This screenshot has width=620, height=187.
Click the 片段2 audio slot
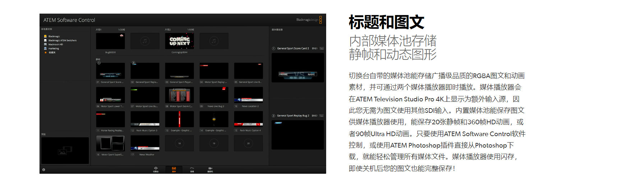pyautogui.click(x=214, y=41)
